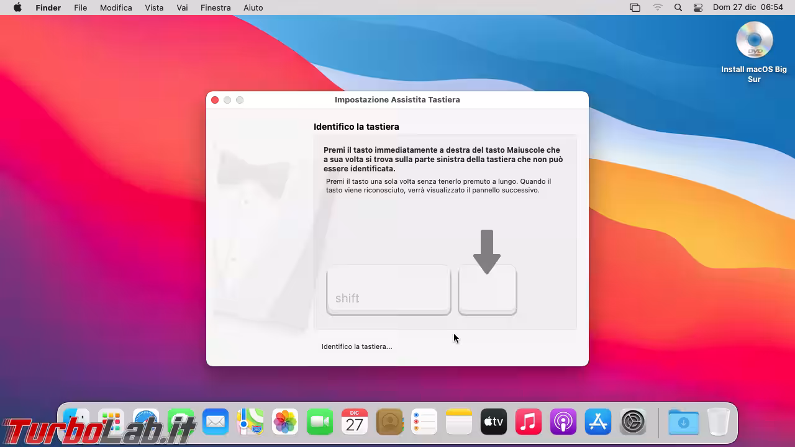Open Install macOS Big Sur disk icon
Image resolution: width=795 pixels, height=447 pixels.
pos(754,42)
